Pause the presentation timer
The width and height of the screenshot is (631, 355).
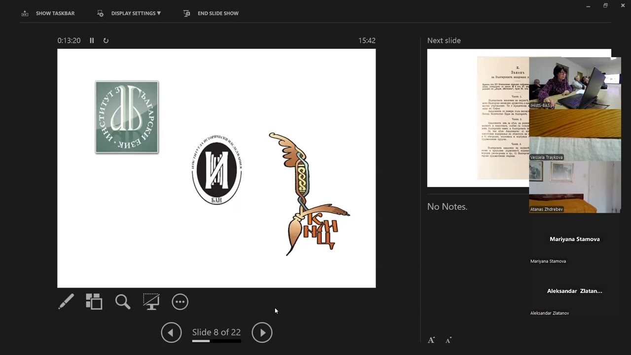(92, 40)
